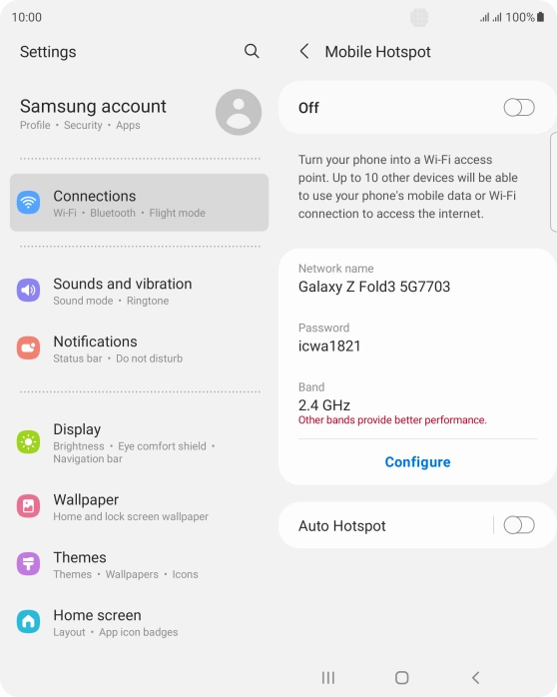557x697 pixels.
Task: Open the Band 2.4 GHz setting
Action: pos(417,404)
